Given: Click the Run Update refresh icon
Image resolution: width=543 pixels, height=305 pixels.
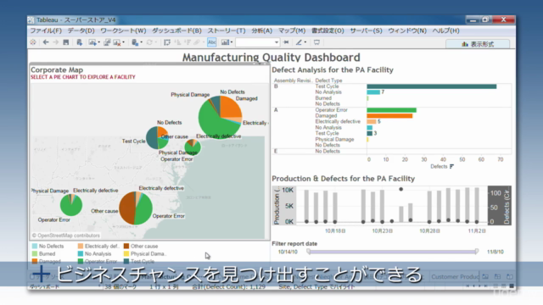Looking at the screenshot, I should pyautogui.click(x=149, y=42).
